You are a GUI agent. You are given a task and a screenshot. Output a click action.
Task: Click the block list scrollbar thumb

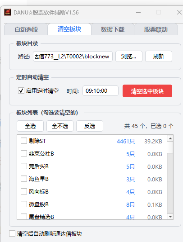[170, 147]
